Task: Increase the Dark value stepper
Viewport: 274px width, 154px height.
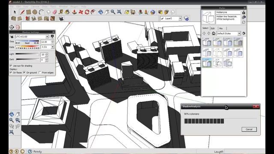Action: pos(47,59)
